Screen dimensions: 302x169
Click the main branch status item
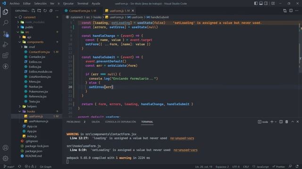(9, 167)
